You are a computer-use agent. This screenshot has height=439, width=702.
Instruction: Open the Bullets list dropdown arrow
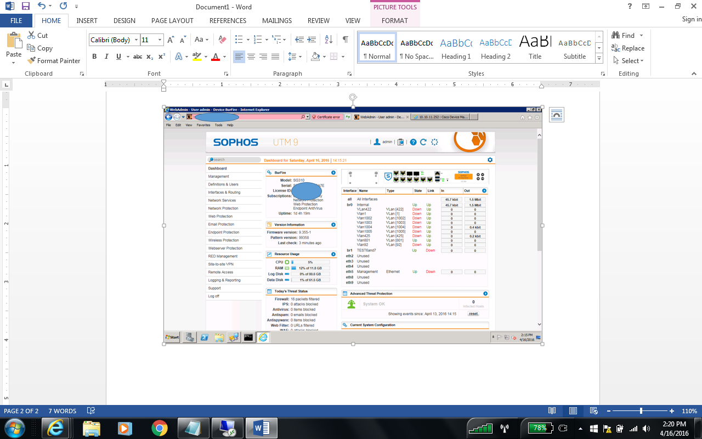coord(248,40)
